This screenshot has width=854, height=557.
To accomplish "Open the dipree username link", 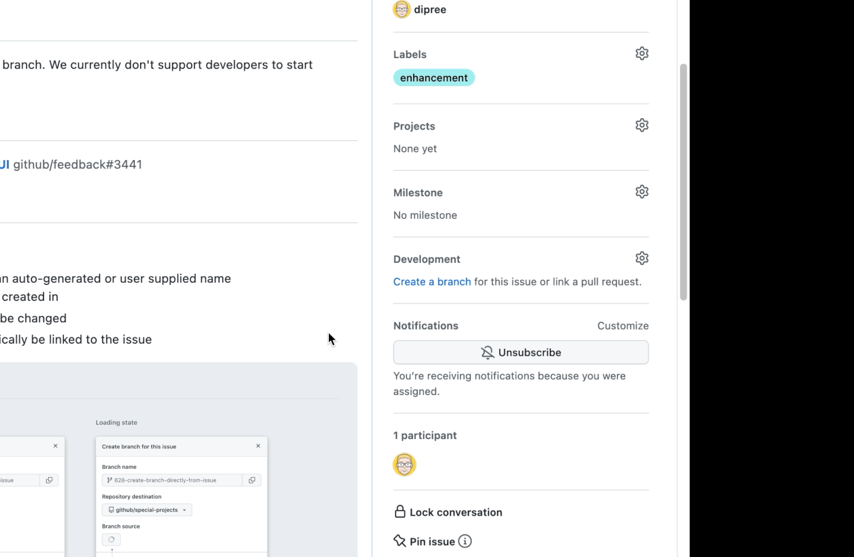I will tap(430, 9).
